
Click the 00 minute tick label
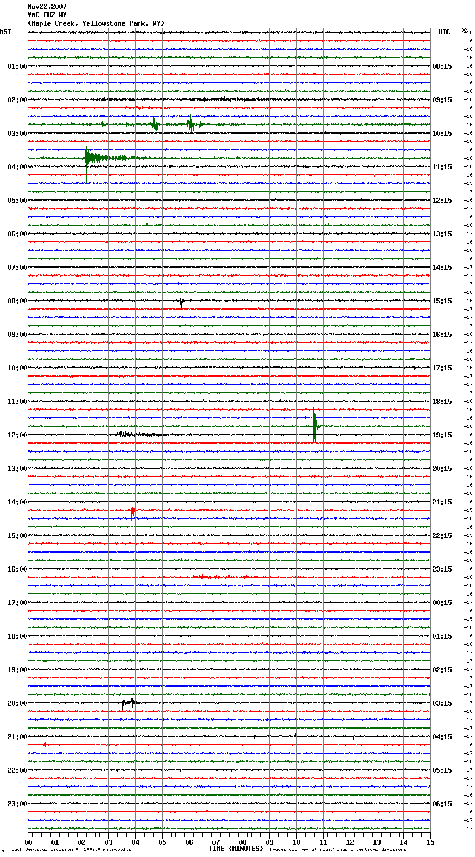[28, 842]
